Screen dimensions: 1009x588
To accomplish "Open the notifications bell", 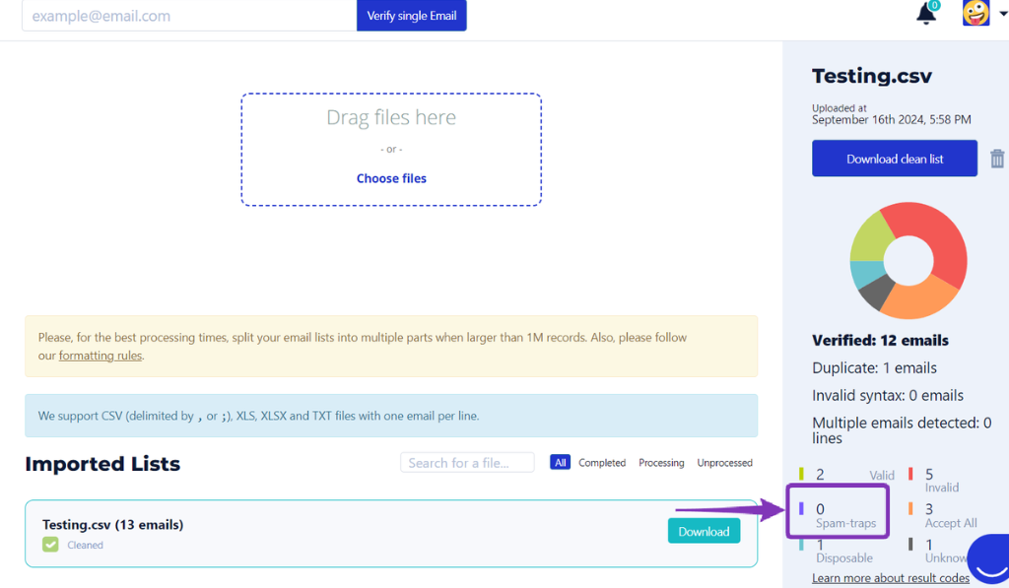I will click(925, 14).
